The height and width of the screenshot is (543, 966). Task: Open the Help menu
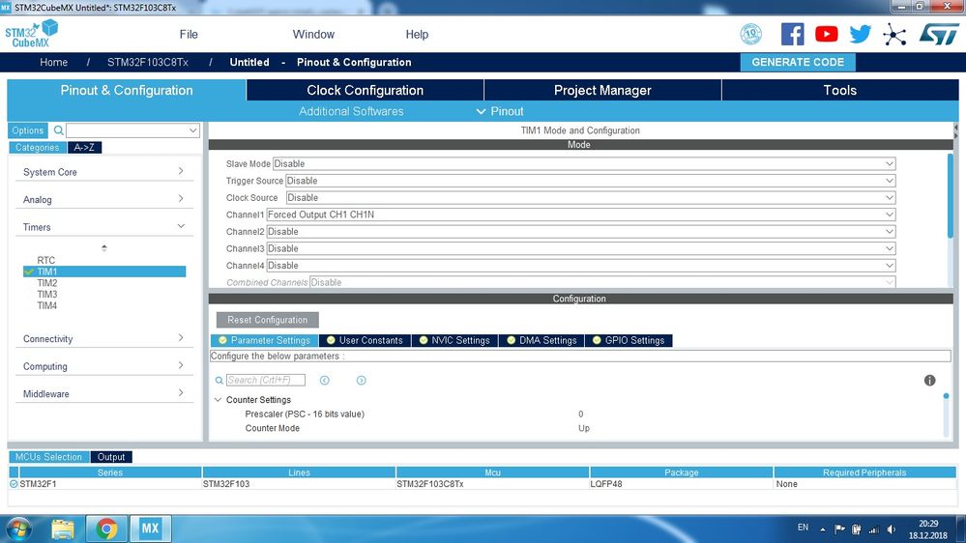pos(417,35)
